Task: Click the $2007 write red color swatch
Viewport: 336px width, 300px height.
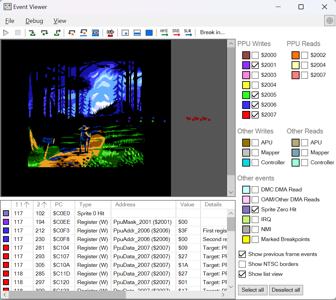Action: click(x=246, y=115)
